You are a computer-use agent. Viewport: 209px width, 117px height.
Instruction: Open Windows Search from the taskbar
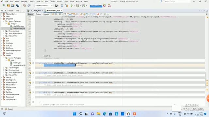(81, 114)
